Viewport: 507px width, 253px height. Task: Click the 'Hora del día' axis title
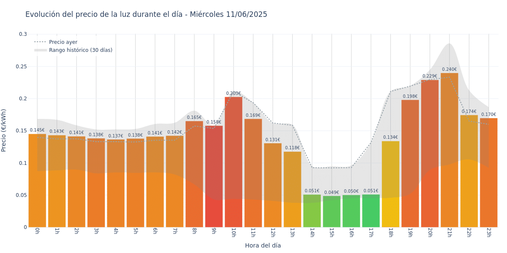(263, 245)
